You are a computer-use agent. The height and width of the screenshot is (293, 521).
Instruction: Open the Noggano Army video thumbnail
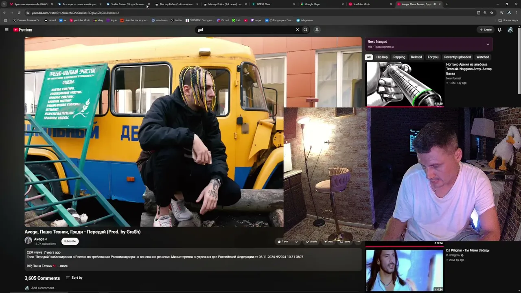405,84
